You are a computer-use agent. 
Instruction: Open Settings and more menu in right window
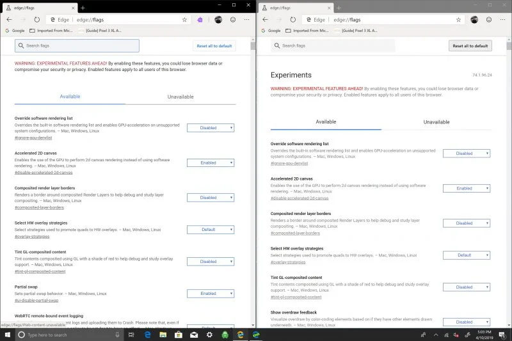(503, 20)
